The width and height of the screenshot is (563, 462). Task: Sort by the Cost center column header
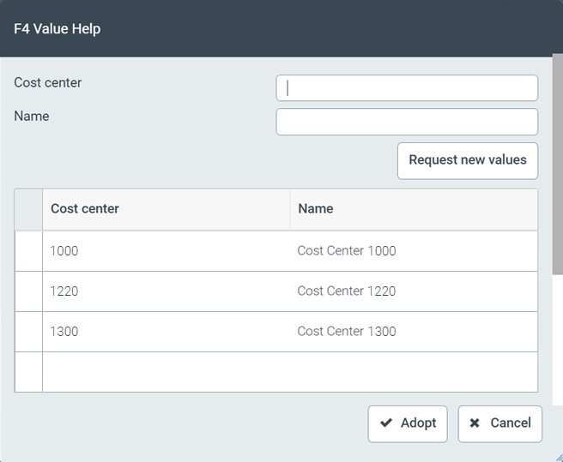(x=85, y=209)
